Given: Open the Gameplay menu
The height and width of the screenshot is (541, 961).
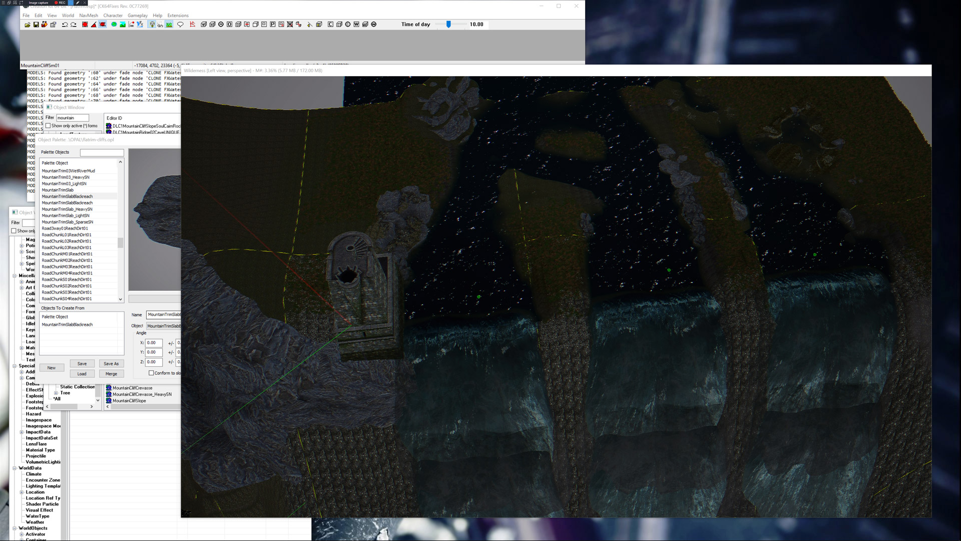Looking at the screenshot, I should coord(137,16).
